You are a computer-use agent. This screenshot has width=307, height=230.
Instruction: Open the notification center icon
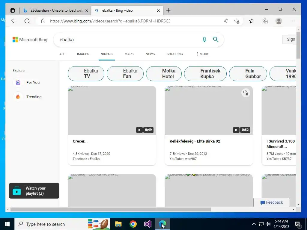click(298, 224)
